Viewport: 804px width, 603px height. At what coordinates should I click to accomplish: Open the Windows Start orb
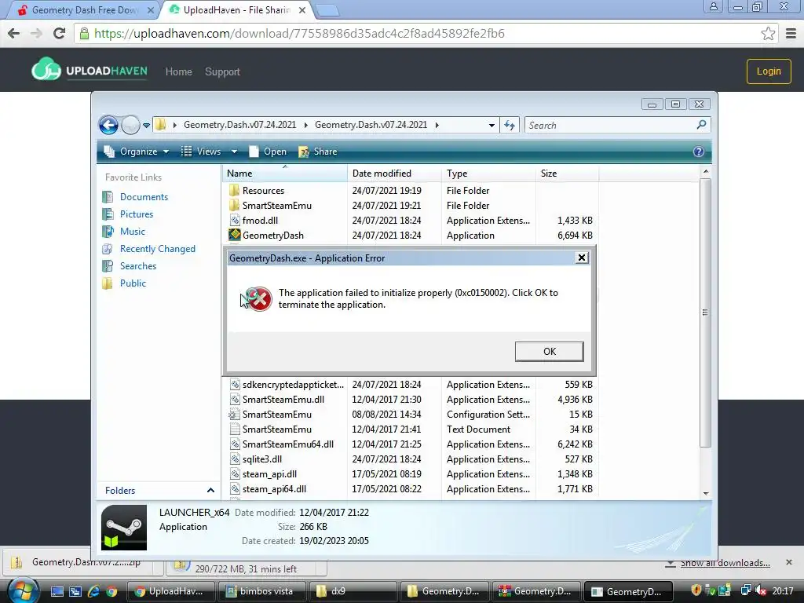(23, 590)
